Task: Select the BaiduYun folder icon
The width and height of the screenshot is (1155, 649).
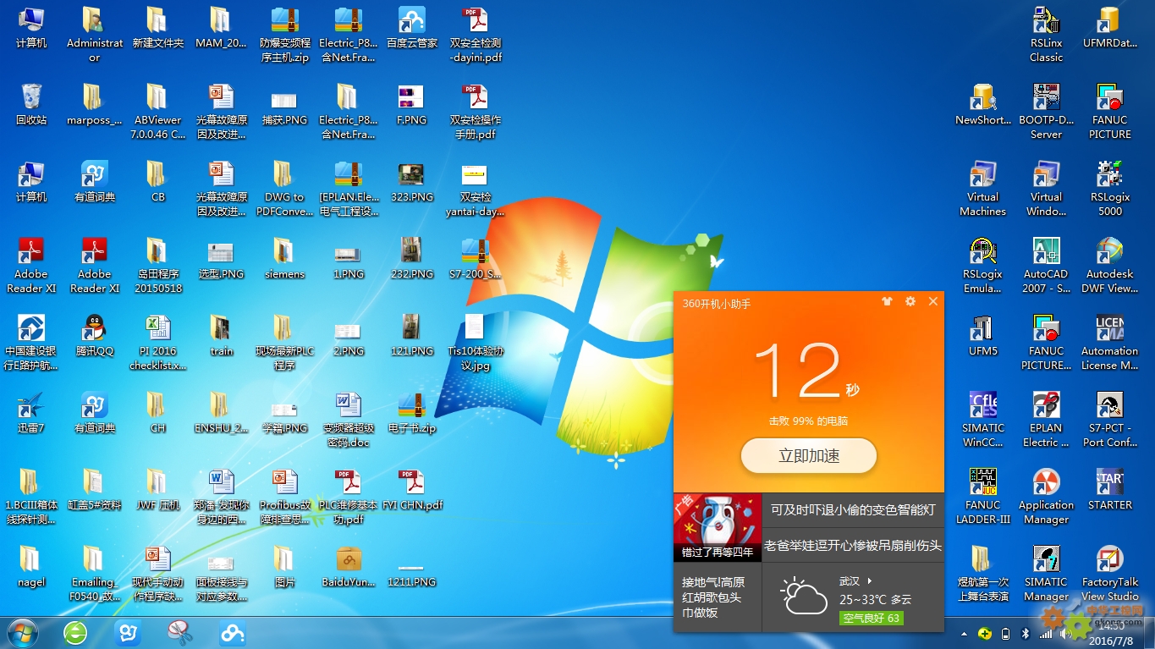Action: click(x=349, y=567)
